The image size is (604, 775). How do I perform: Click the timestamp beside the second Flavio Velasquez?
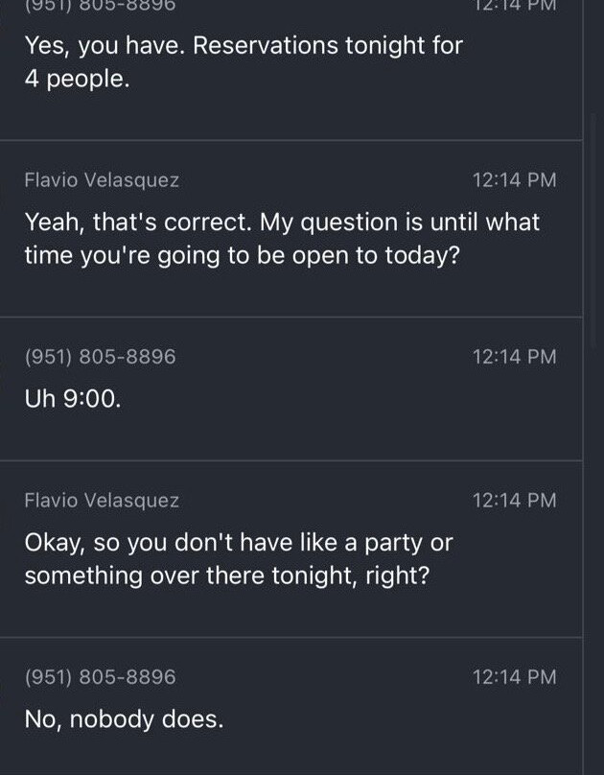point(514,501)
